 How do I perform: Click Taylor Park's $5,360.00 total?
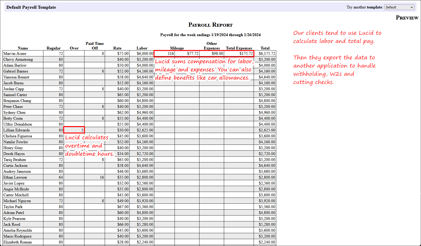tap(265, 207)
